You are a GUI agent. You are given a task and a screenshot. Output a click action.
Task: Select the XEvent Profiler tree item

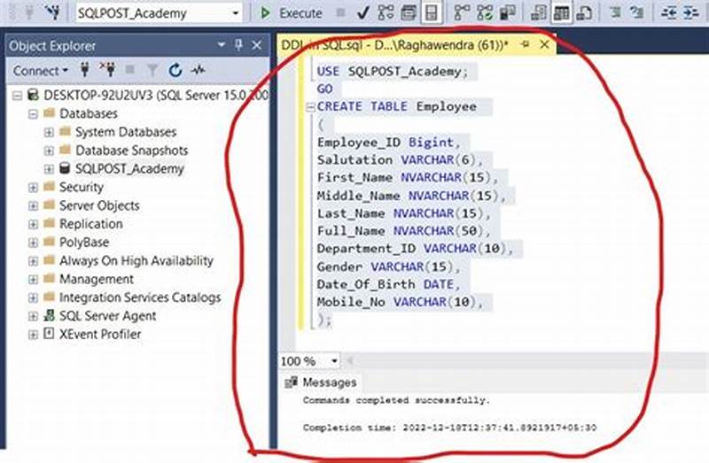pyautogui.click(x=100, y=335)
